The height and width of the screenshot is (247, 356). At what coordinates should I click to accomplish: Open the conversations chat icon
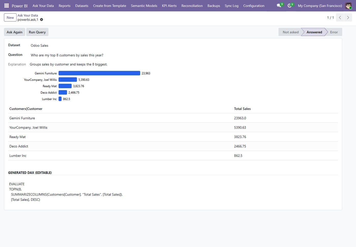(x=279, y=6)
